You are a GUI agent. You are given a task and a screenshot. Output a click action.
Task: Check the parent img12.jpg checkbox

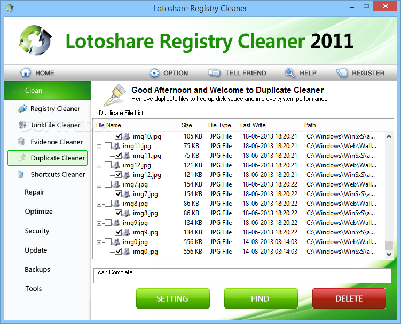click(x=108, y=165)
